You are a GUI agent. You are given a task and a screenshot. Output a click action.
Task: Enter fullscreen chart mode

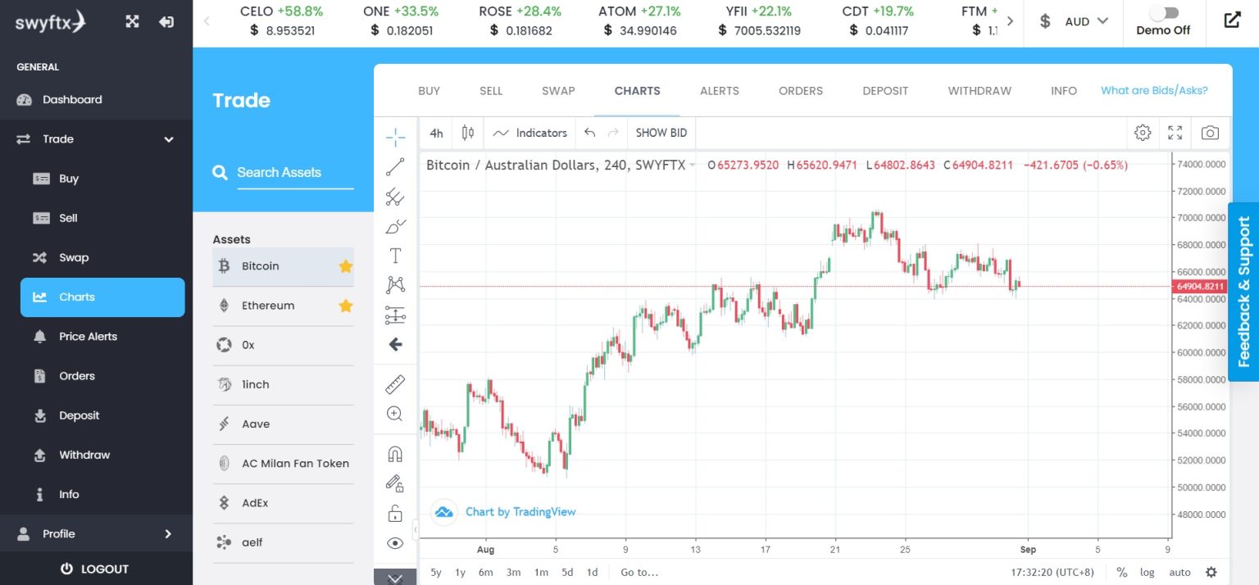coord(1175,133)
